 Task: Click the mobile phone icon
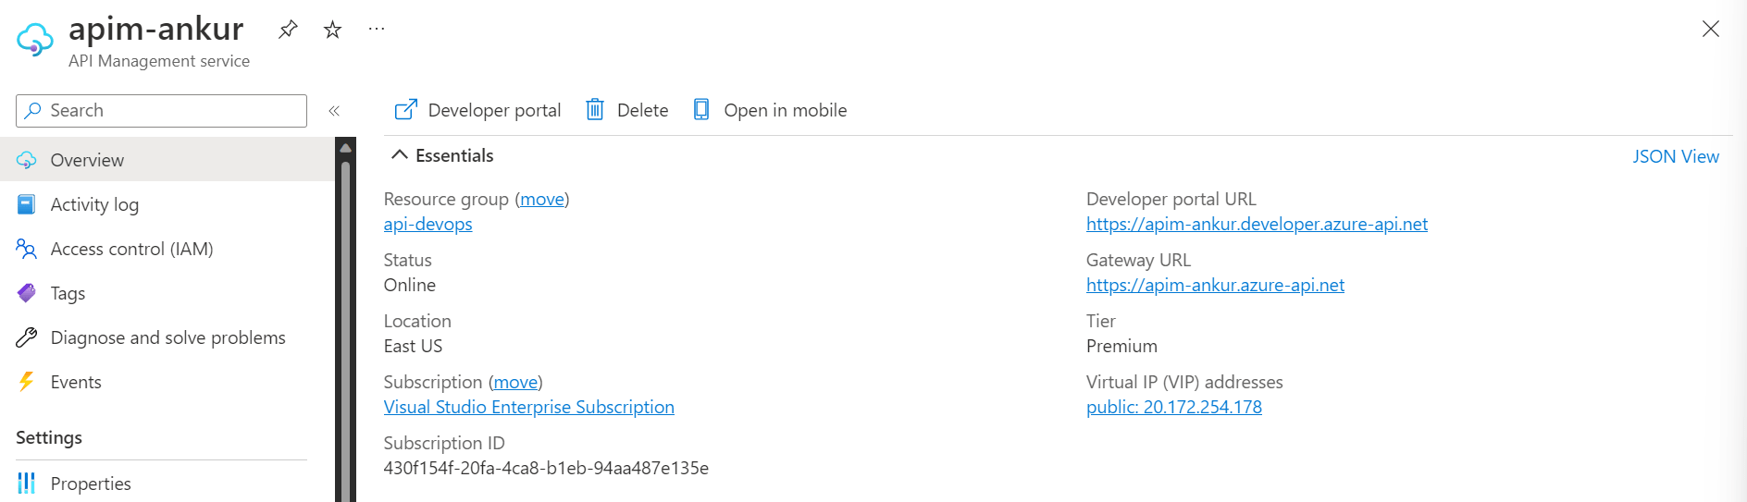(x=701, y=110)
